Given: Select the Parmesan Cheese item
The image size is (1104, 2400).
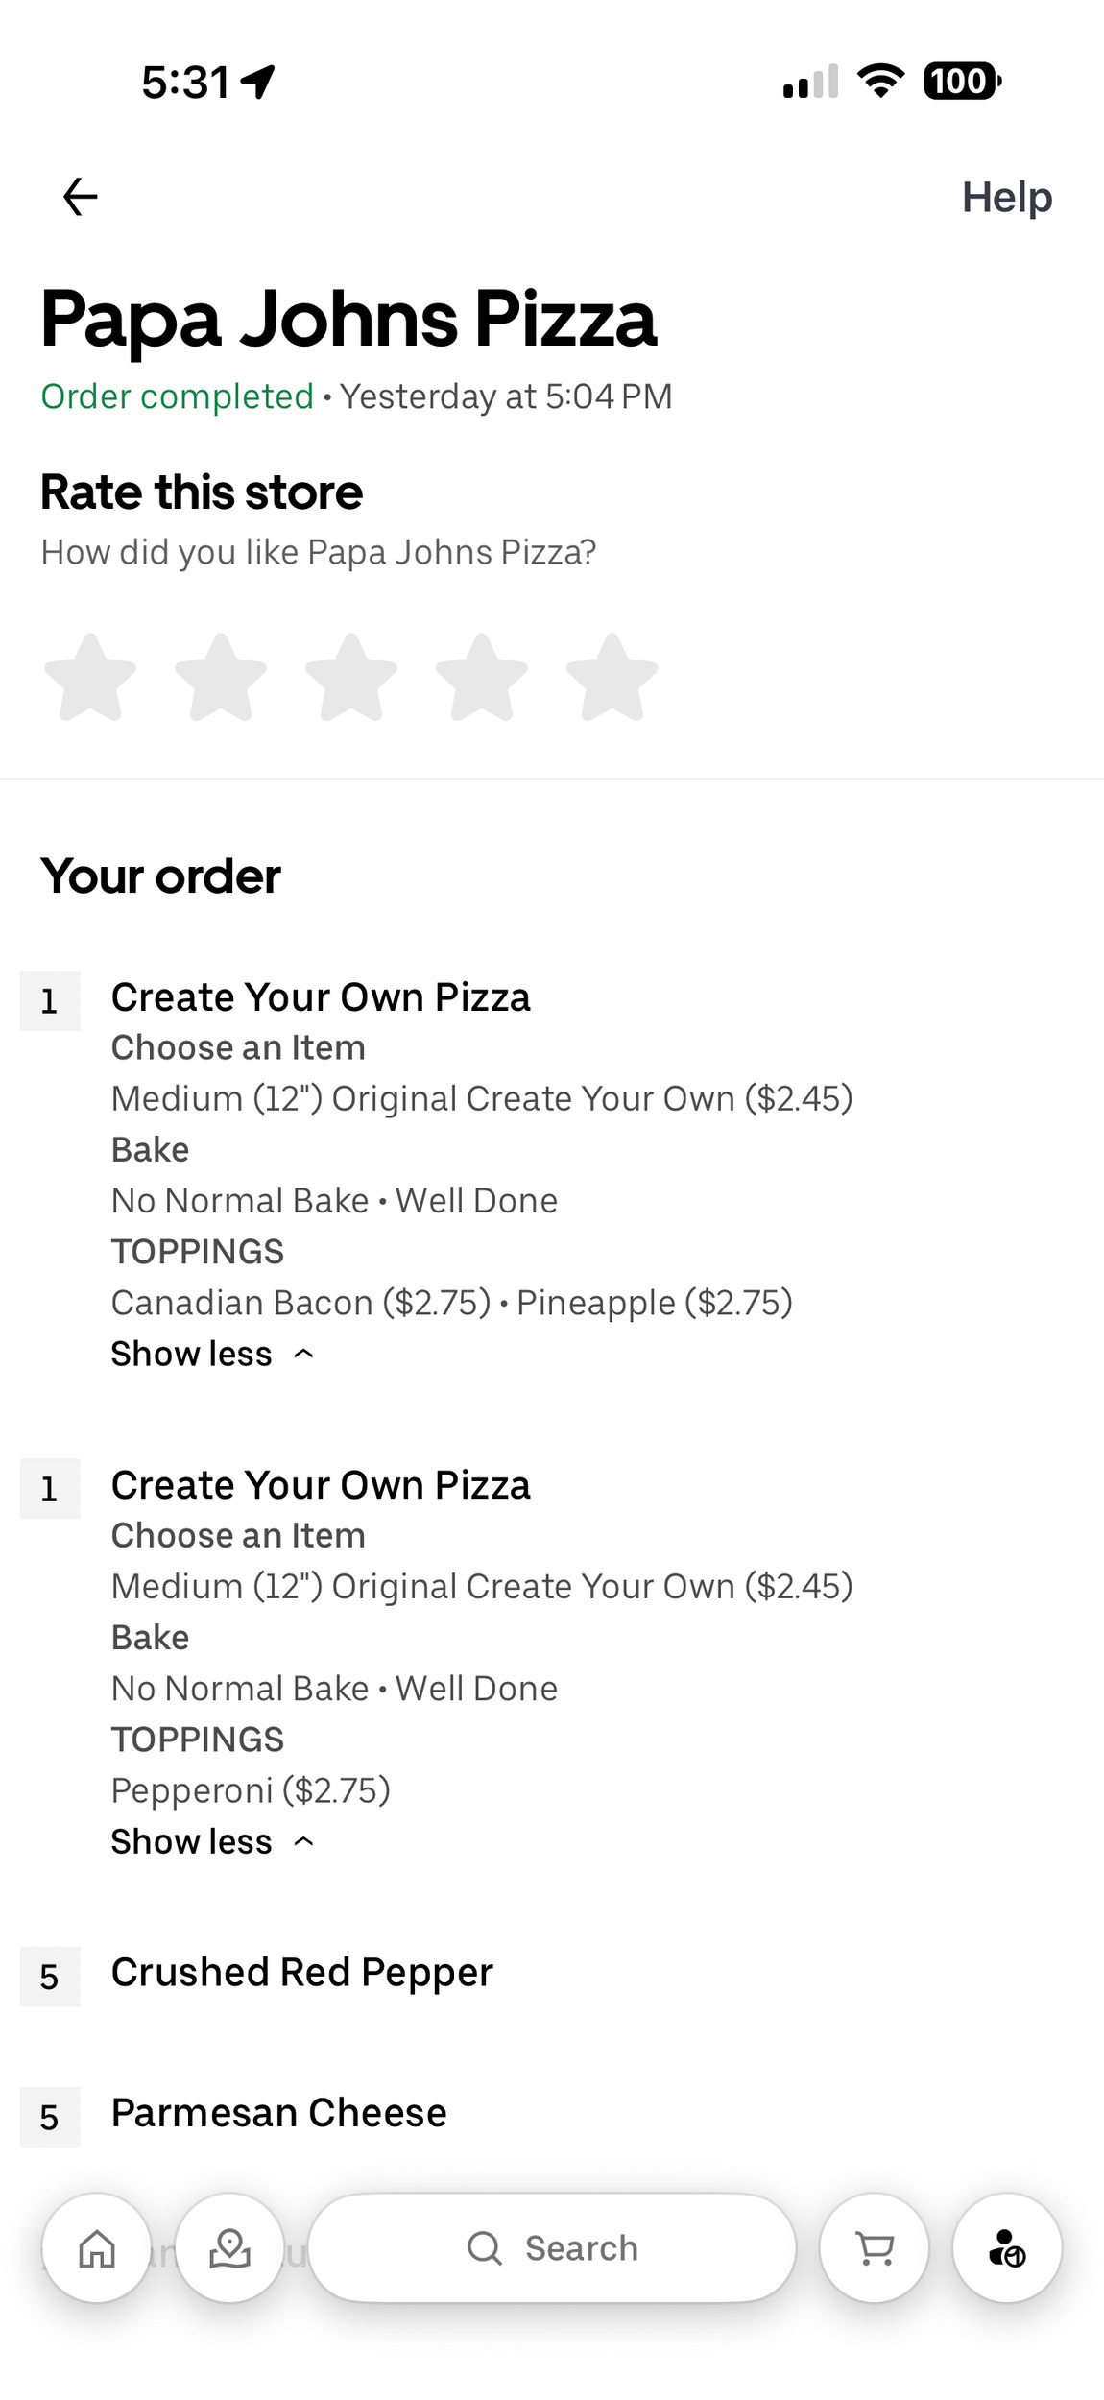Looking at the screenshot, I should (278, 2113).
